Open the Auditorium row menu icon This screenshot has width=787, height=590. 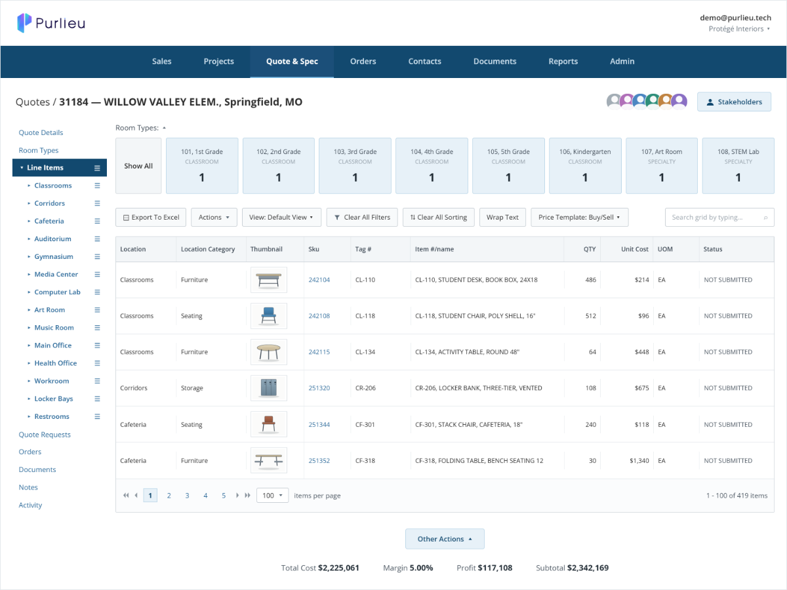point(97,239)
